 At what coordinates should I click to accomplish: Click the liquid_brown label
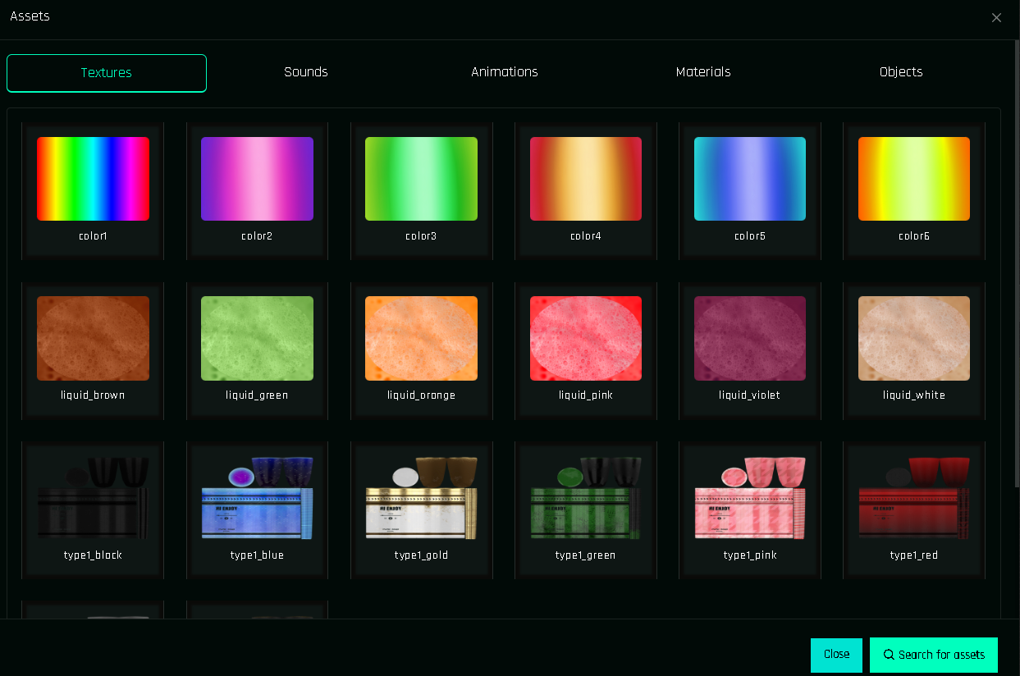tap(93, 395)
